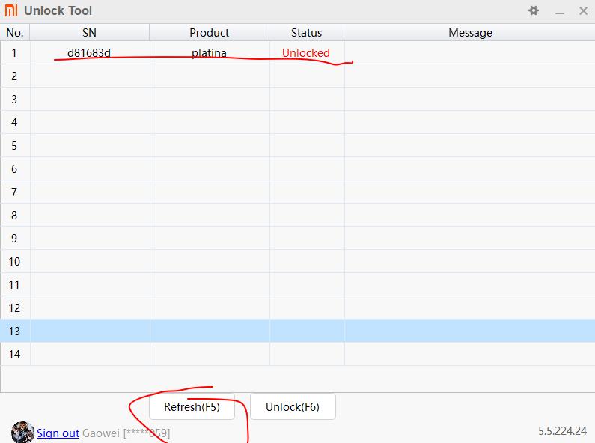Screen dimensions: 595x443
Task: Click the version number 5.5.224.24
Action: coord(562,431)
